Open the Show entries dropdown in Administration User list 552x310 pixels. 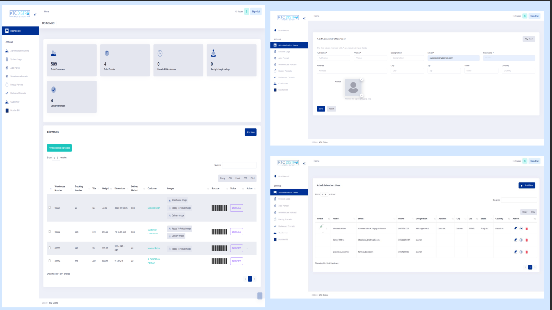coord(324,194)
